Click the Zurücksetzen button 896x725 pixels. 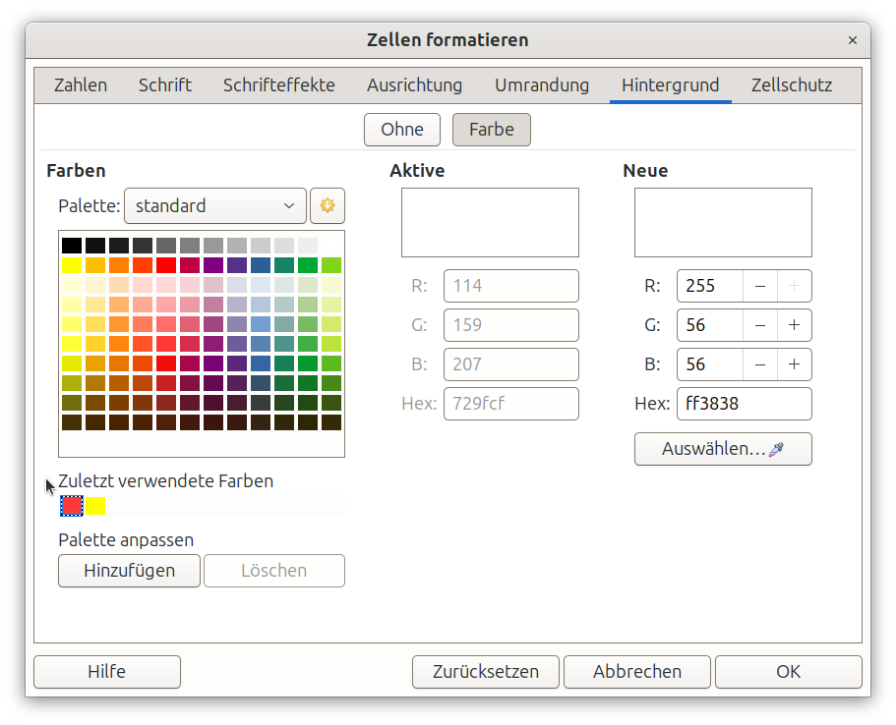pos(486,672)
